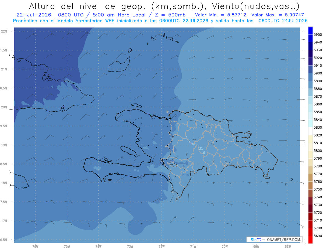
Task: Click the 5690 color scale label
Action: click(x=318, y=236)
